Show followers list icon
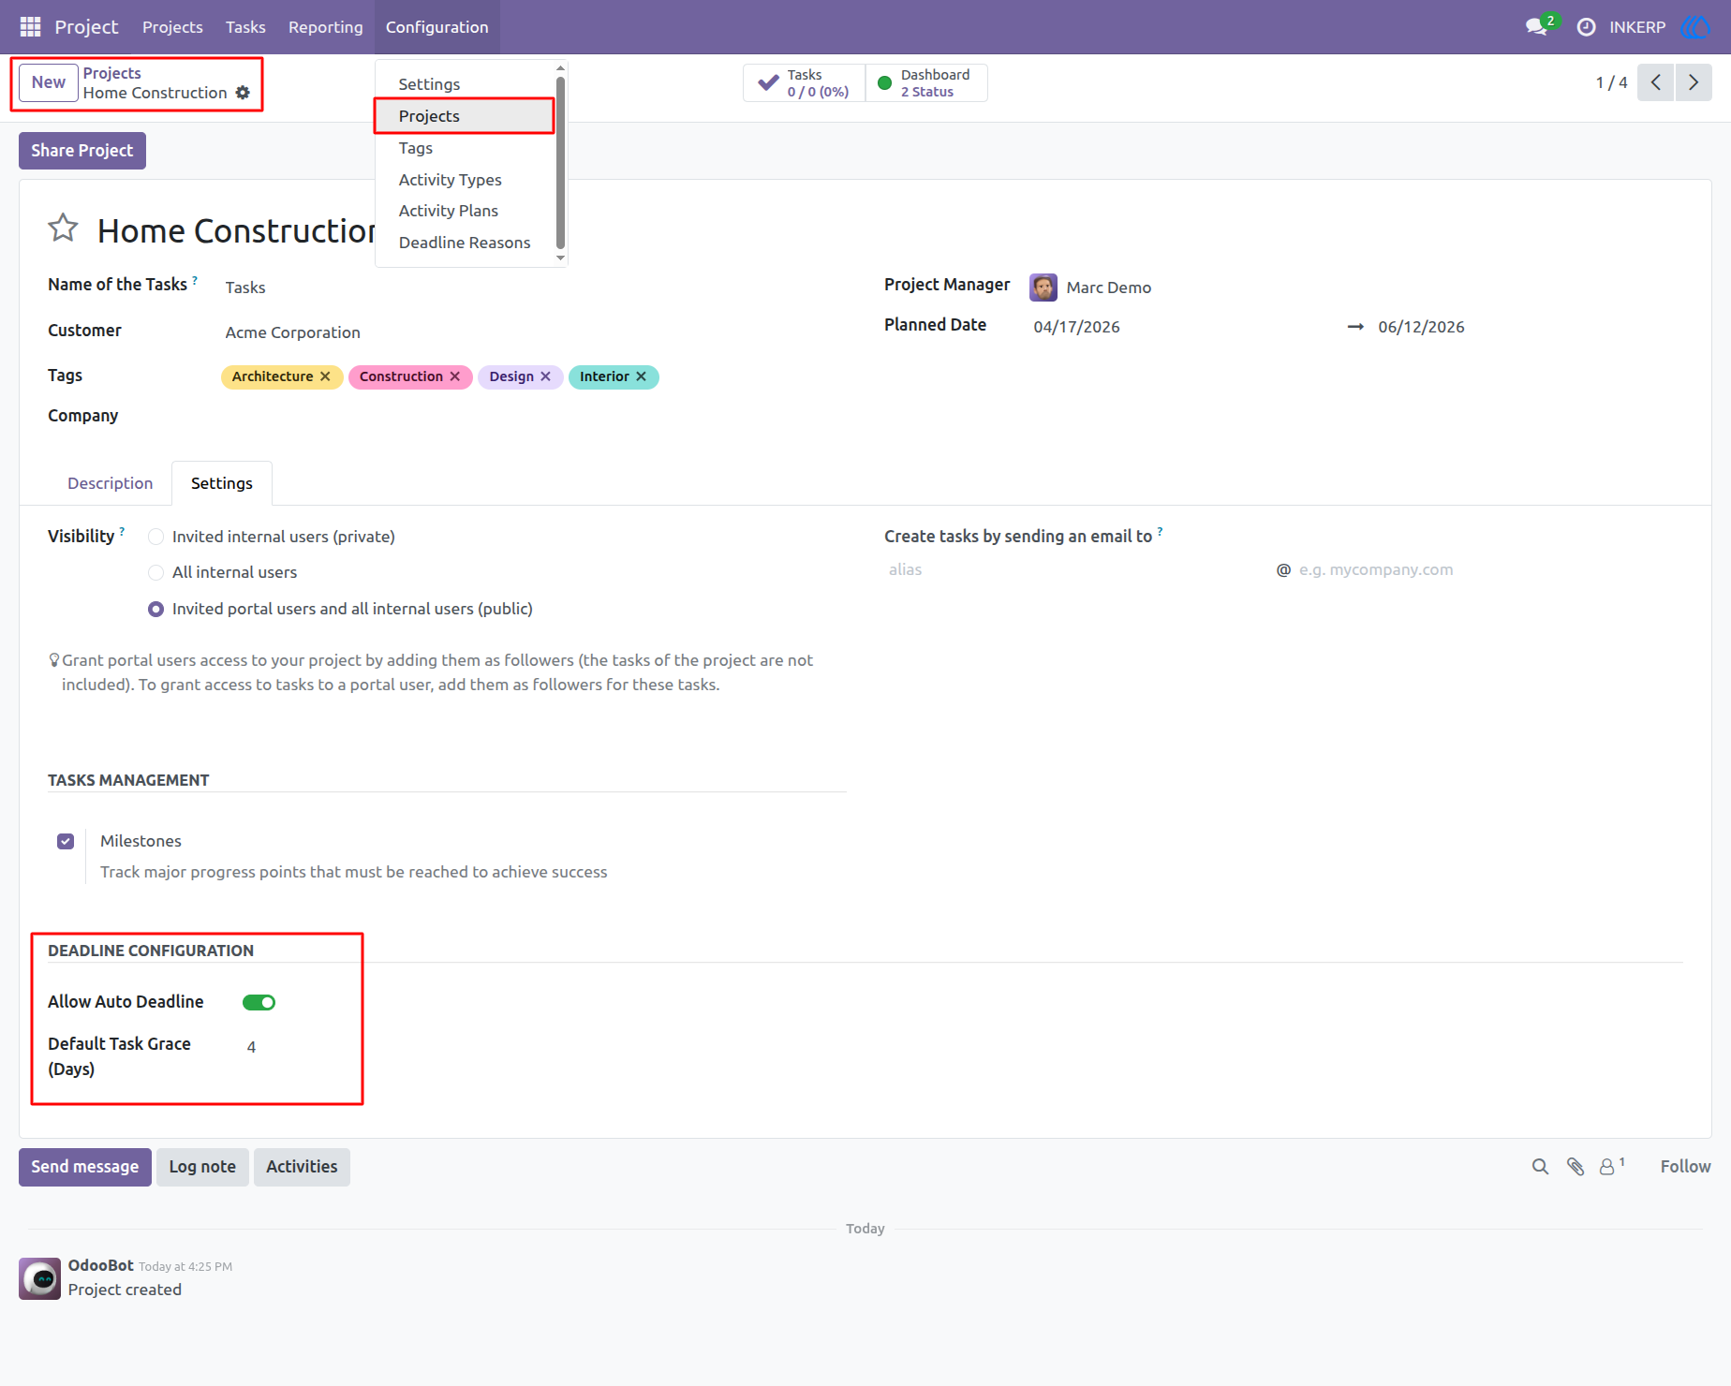 [1611, 1166]
